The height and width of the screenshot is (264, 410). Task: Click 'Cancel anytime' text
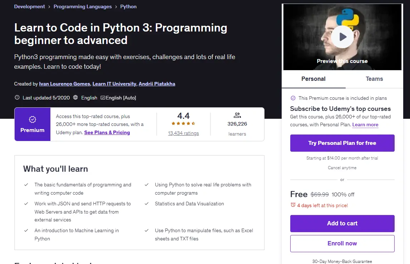click(342, 168)
